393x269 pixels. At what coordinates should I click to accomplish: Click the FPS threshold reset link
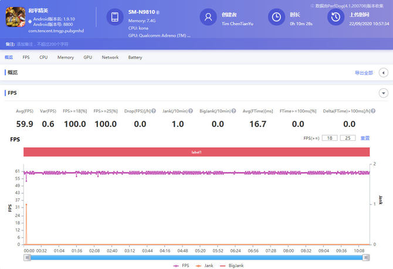click(365, 138)
